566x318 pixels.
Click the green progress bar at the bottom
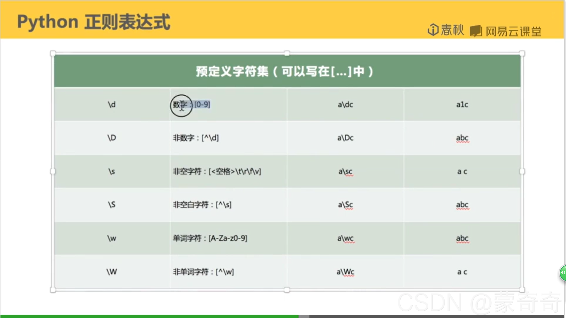click(x=147, y=316)
